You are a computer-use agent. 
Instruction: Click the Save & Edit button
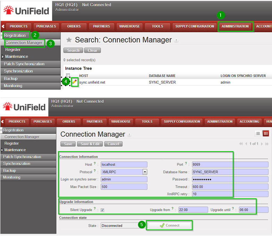(x=90, y=144)
